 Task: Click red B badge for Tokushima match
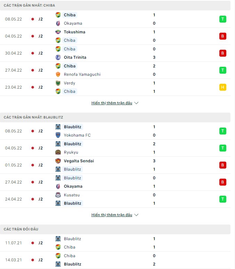222,36
